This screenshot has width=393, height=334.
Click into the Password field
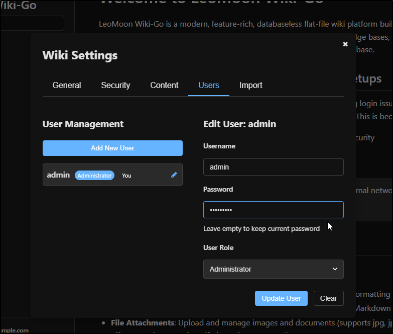coord(274,210)
